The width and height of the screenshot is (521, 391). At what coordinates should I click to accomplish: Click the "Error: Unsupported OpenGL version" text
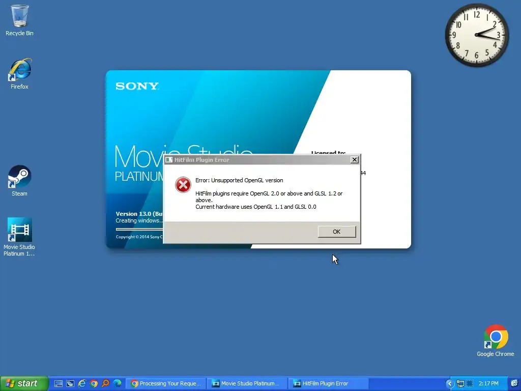point(239,180)
